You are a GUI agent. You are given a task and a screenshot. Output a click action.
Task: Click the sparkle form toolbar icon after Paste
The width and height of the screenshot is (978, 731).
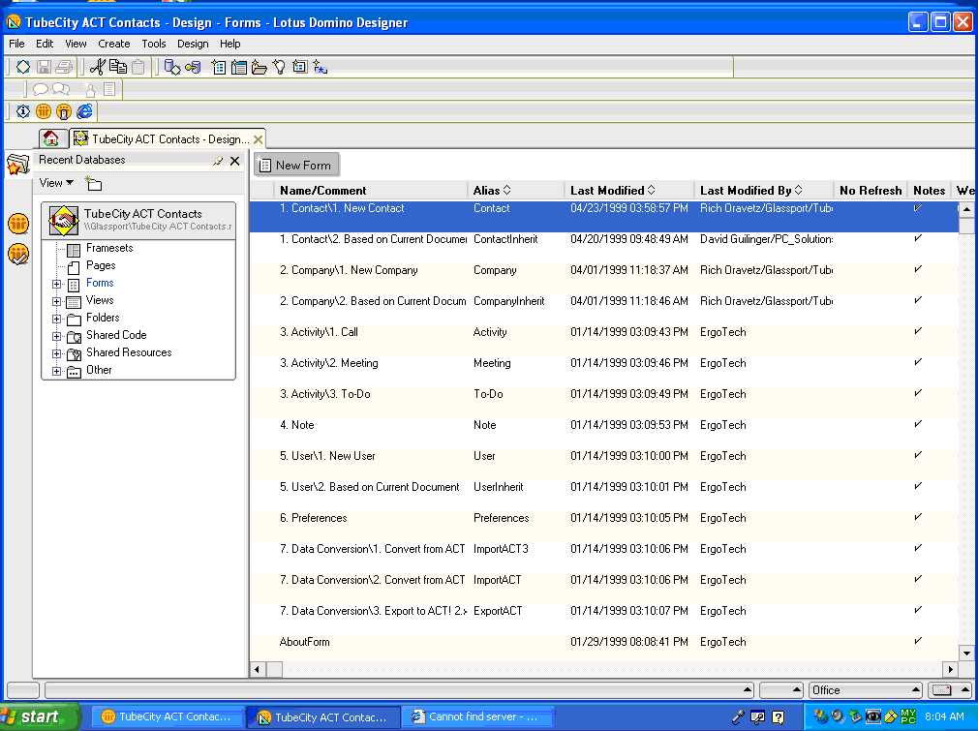(x=219, y=67)
